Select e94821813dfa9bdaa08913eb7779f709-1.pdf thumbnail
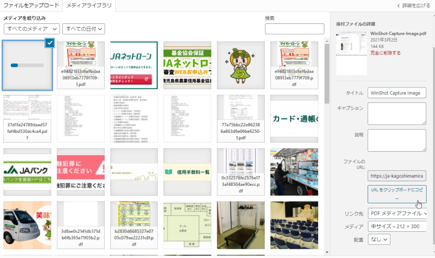The height and width of the screenshot is (258, 435). [x=81, y=65]
